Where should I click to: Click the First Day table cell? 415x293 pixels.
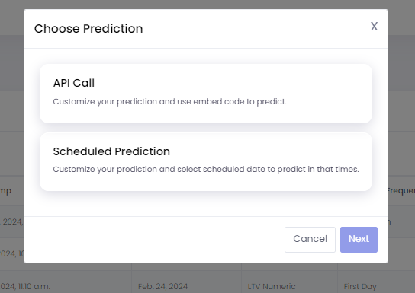click(x=360, y=286)
